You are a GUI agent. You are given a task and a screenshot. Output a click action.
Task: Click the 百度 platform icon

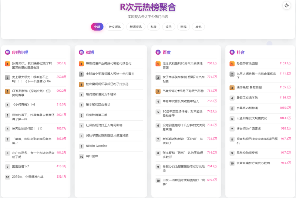tap(158, 52)
